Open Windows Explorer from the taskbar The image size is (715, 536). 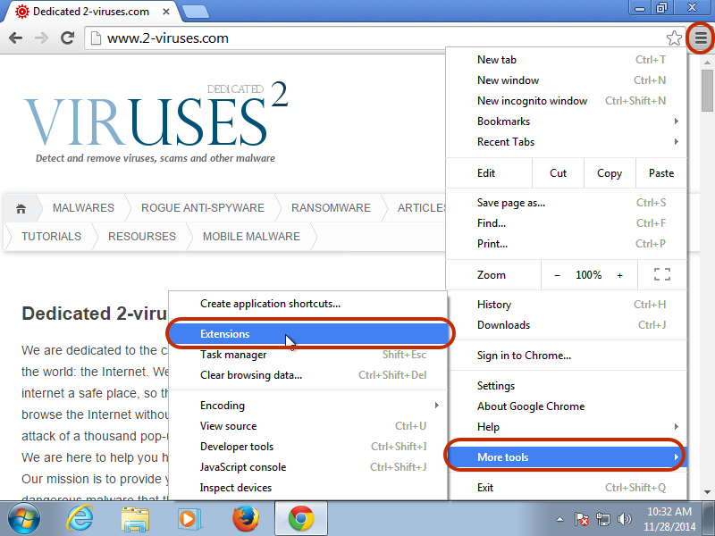point(135,519)
